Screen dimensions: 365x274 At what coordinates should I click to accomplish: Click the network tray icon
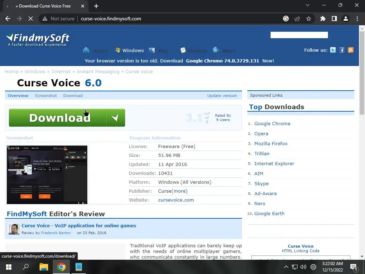[295, 267]
